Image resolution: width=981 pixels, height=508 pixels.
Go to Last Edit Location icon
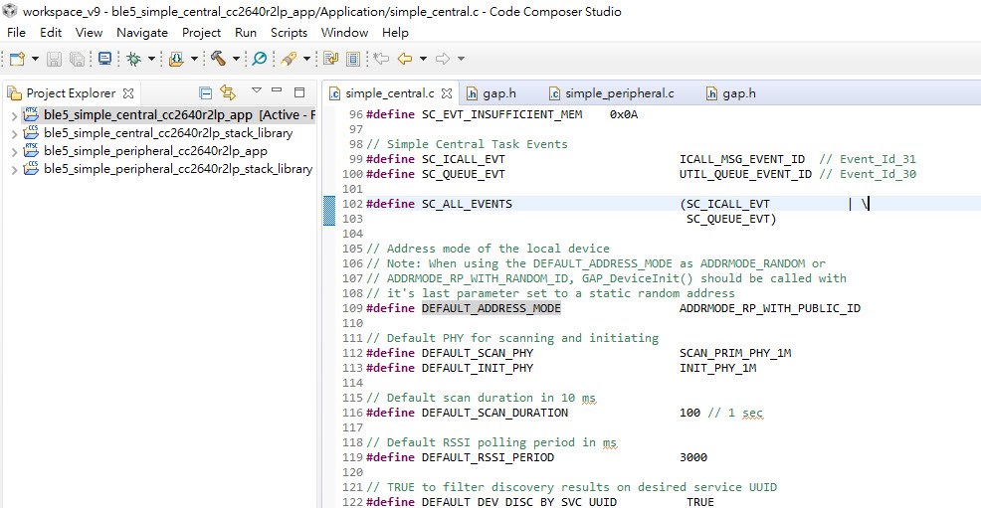coord(381,59)
